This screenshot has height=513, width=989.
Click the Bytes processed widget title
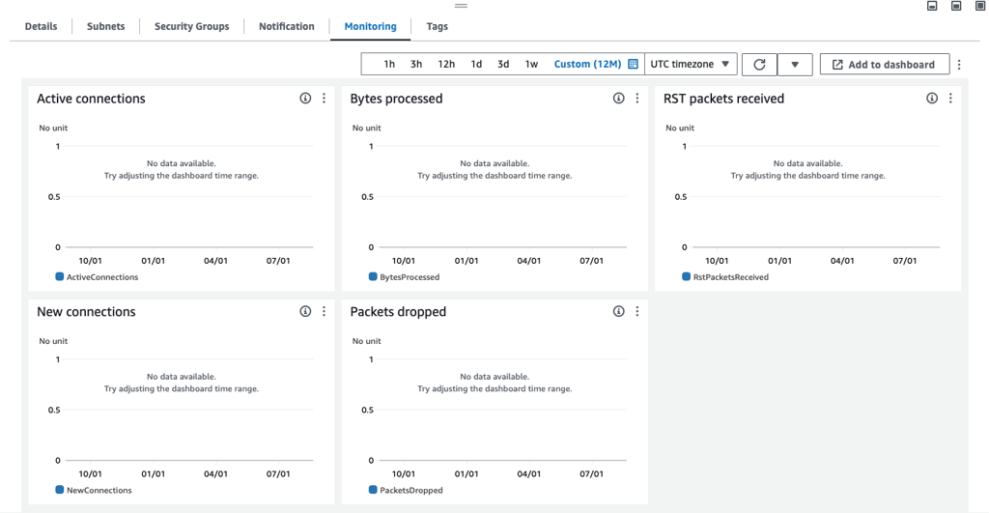pos(396,99)
